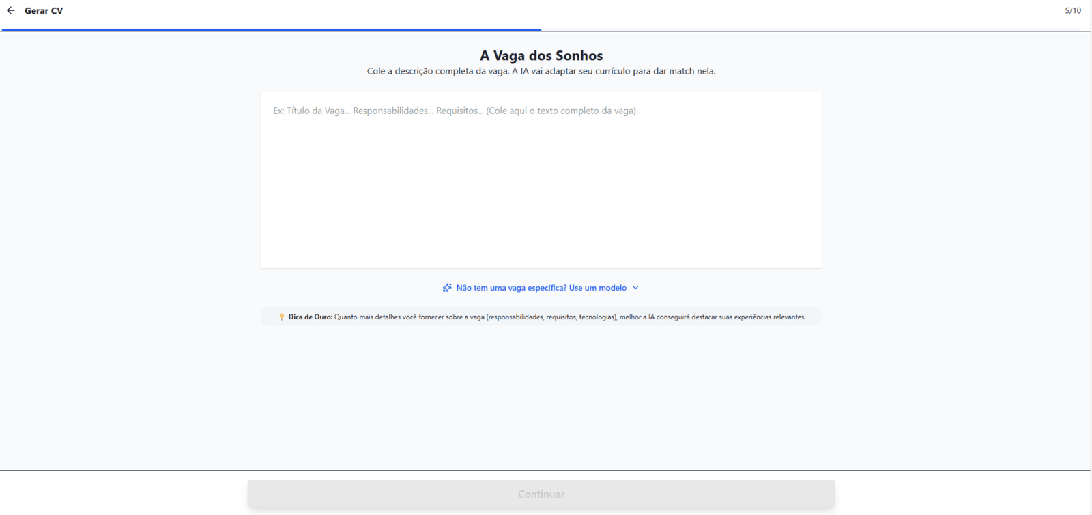Click the lightbulb icon in the tip banner
The image size is (1092, 515).
(x=281, y=317)
